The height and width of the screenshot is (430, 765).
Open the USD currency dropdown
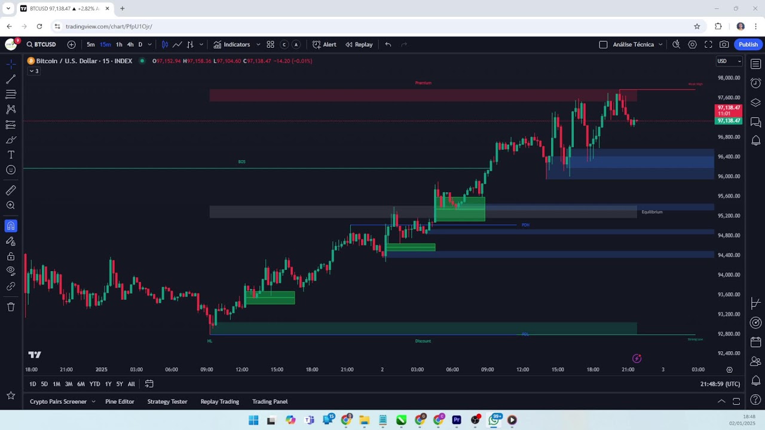pyautogui.click(x=729, y=61)
